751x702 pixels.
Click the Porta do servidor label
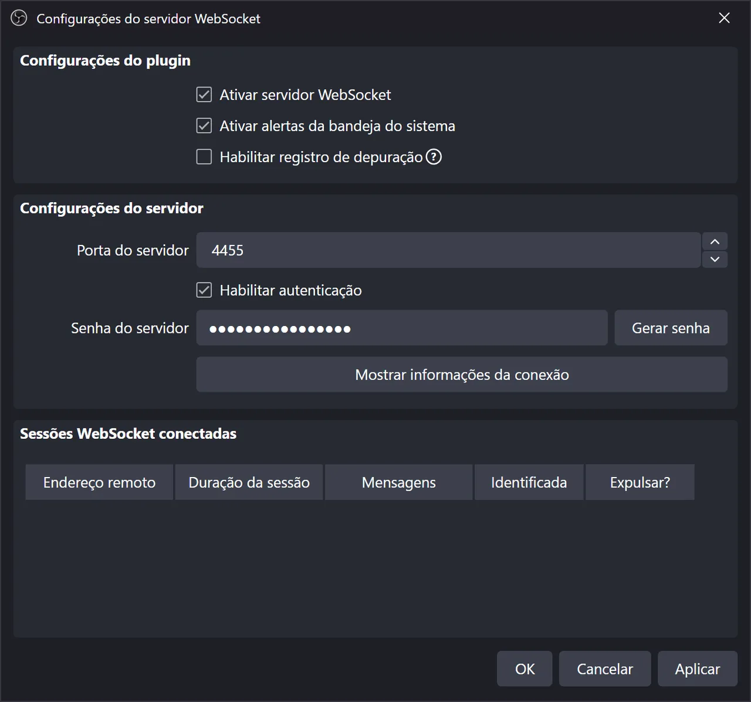133,250
